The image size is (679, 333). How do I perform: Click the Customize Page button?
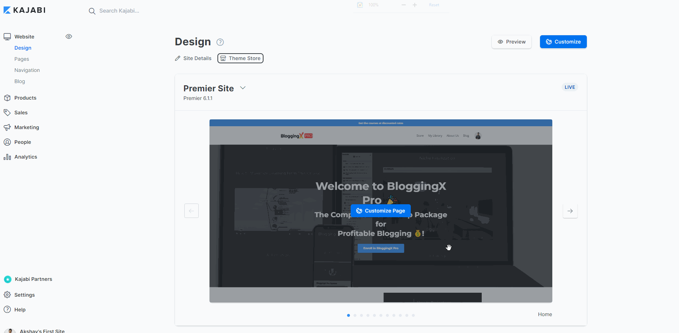(x=381, y=211)
